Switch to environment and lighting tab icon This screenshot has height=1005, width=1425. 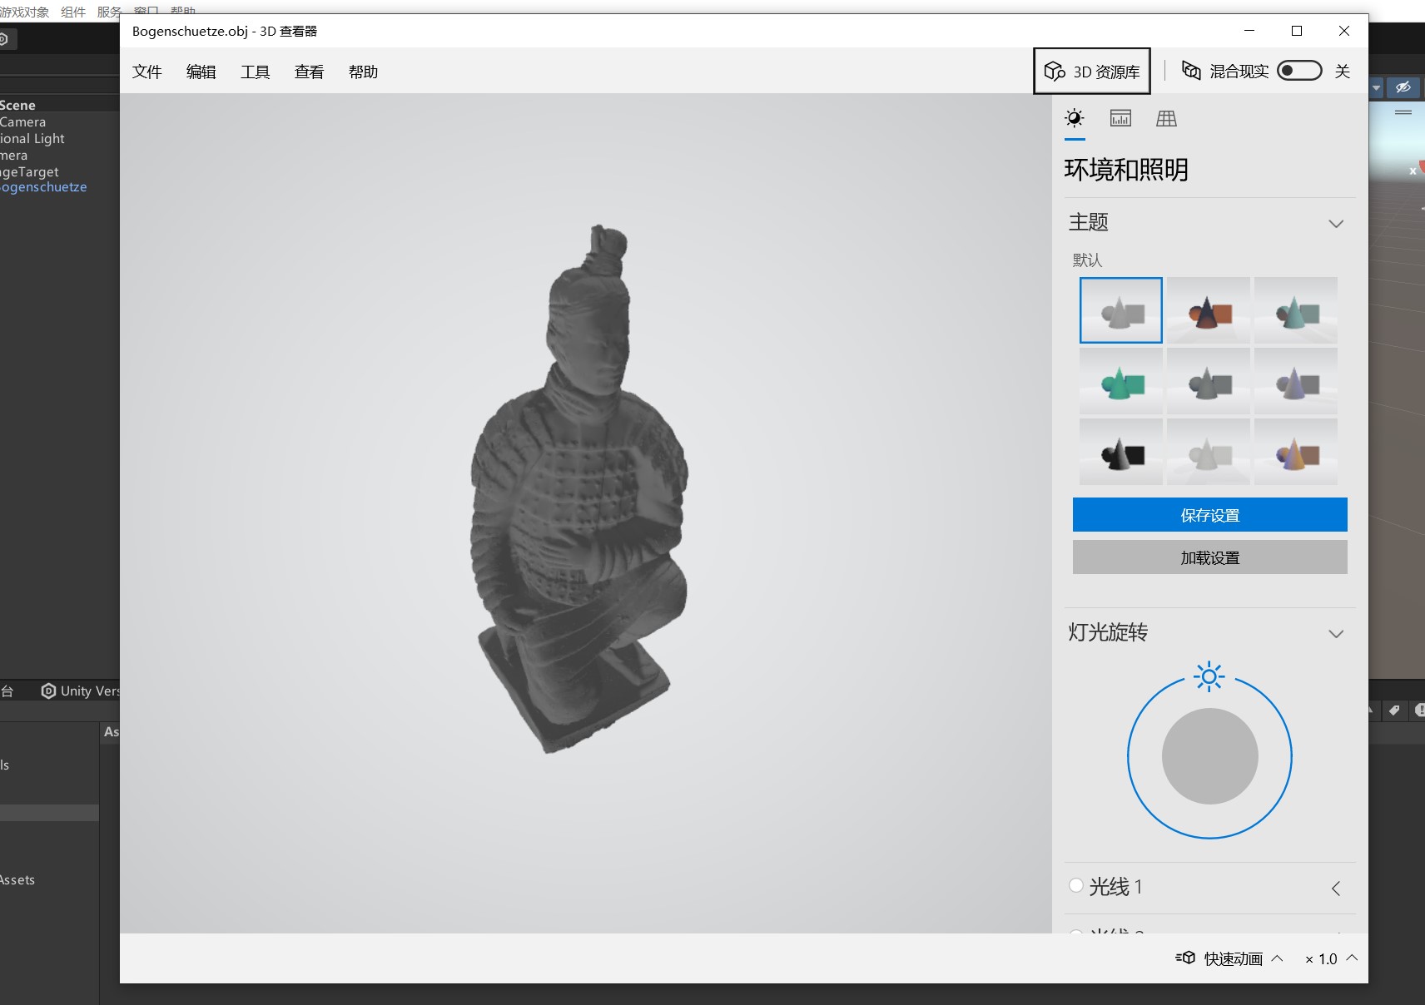[1075, 118]
